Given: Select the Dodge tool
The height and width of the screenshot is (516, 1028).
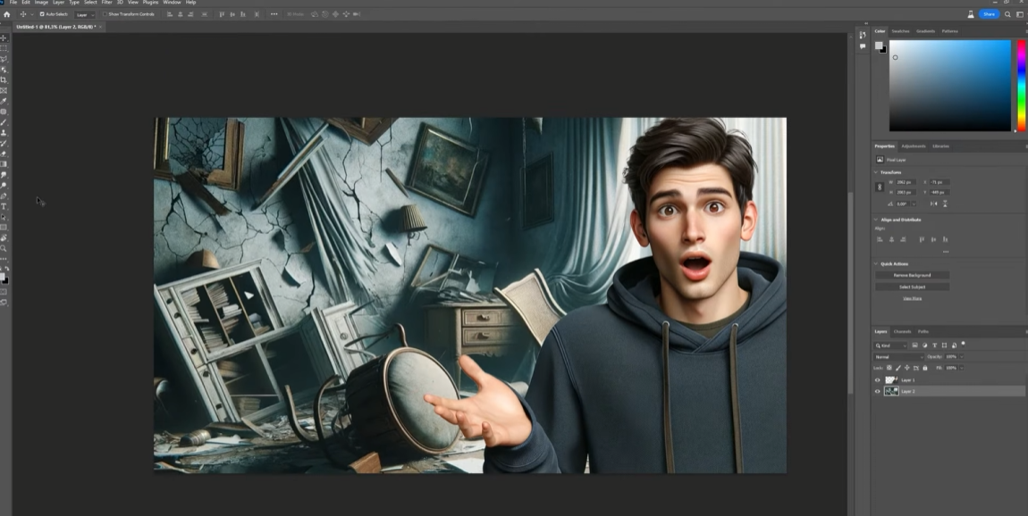Looking at the screenshot, I should pos(4,186).
